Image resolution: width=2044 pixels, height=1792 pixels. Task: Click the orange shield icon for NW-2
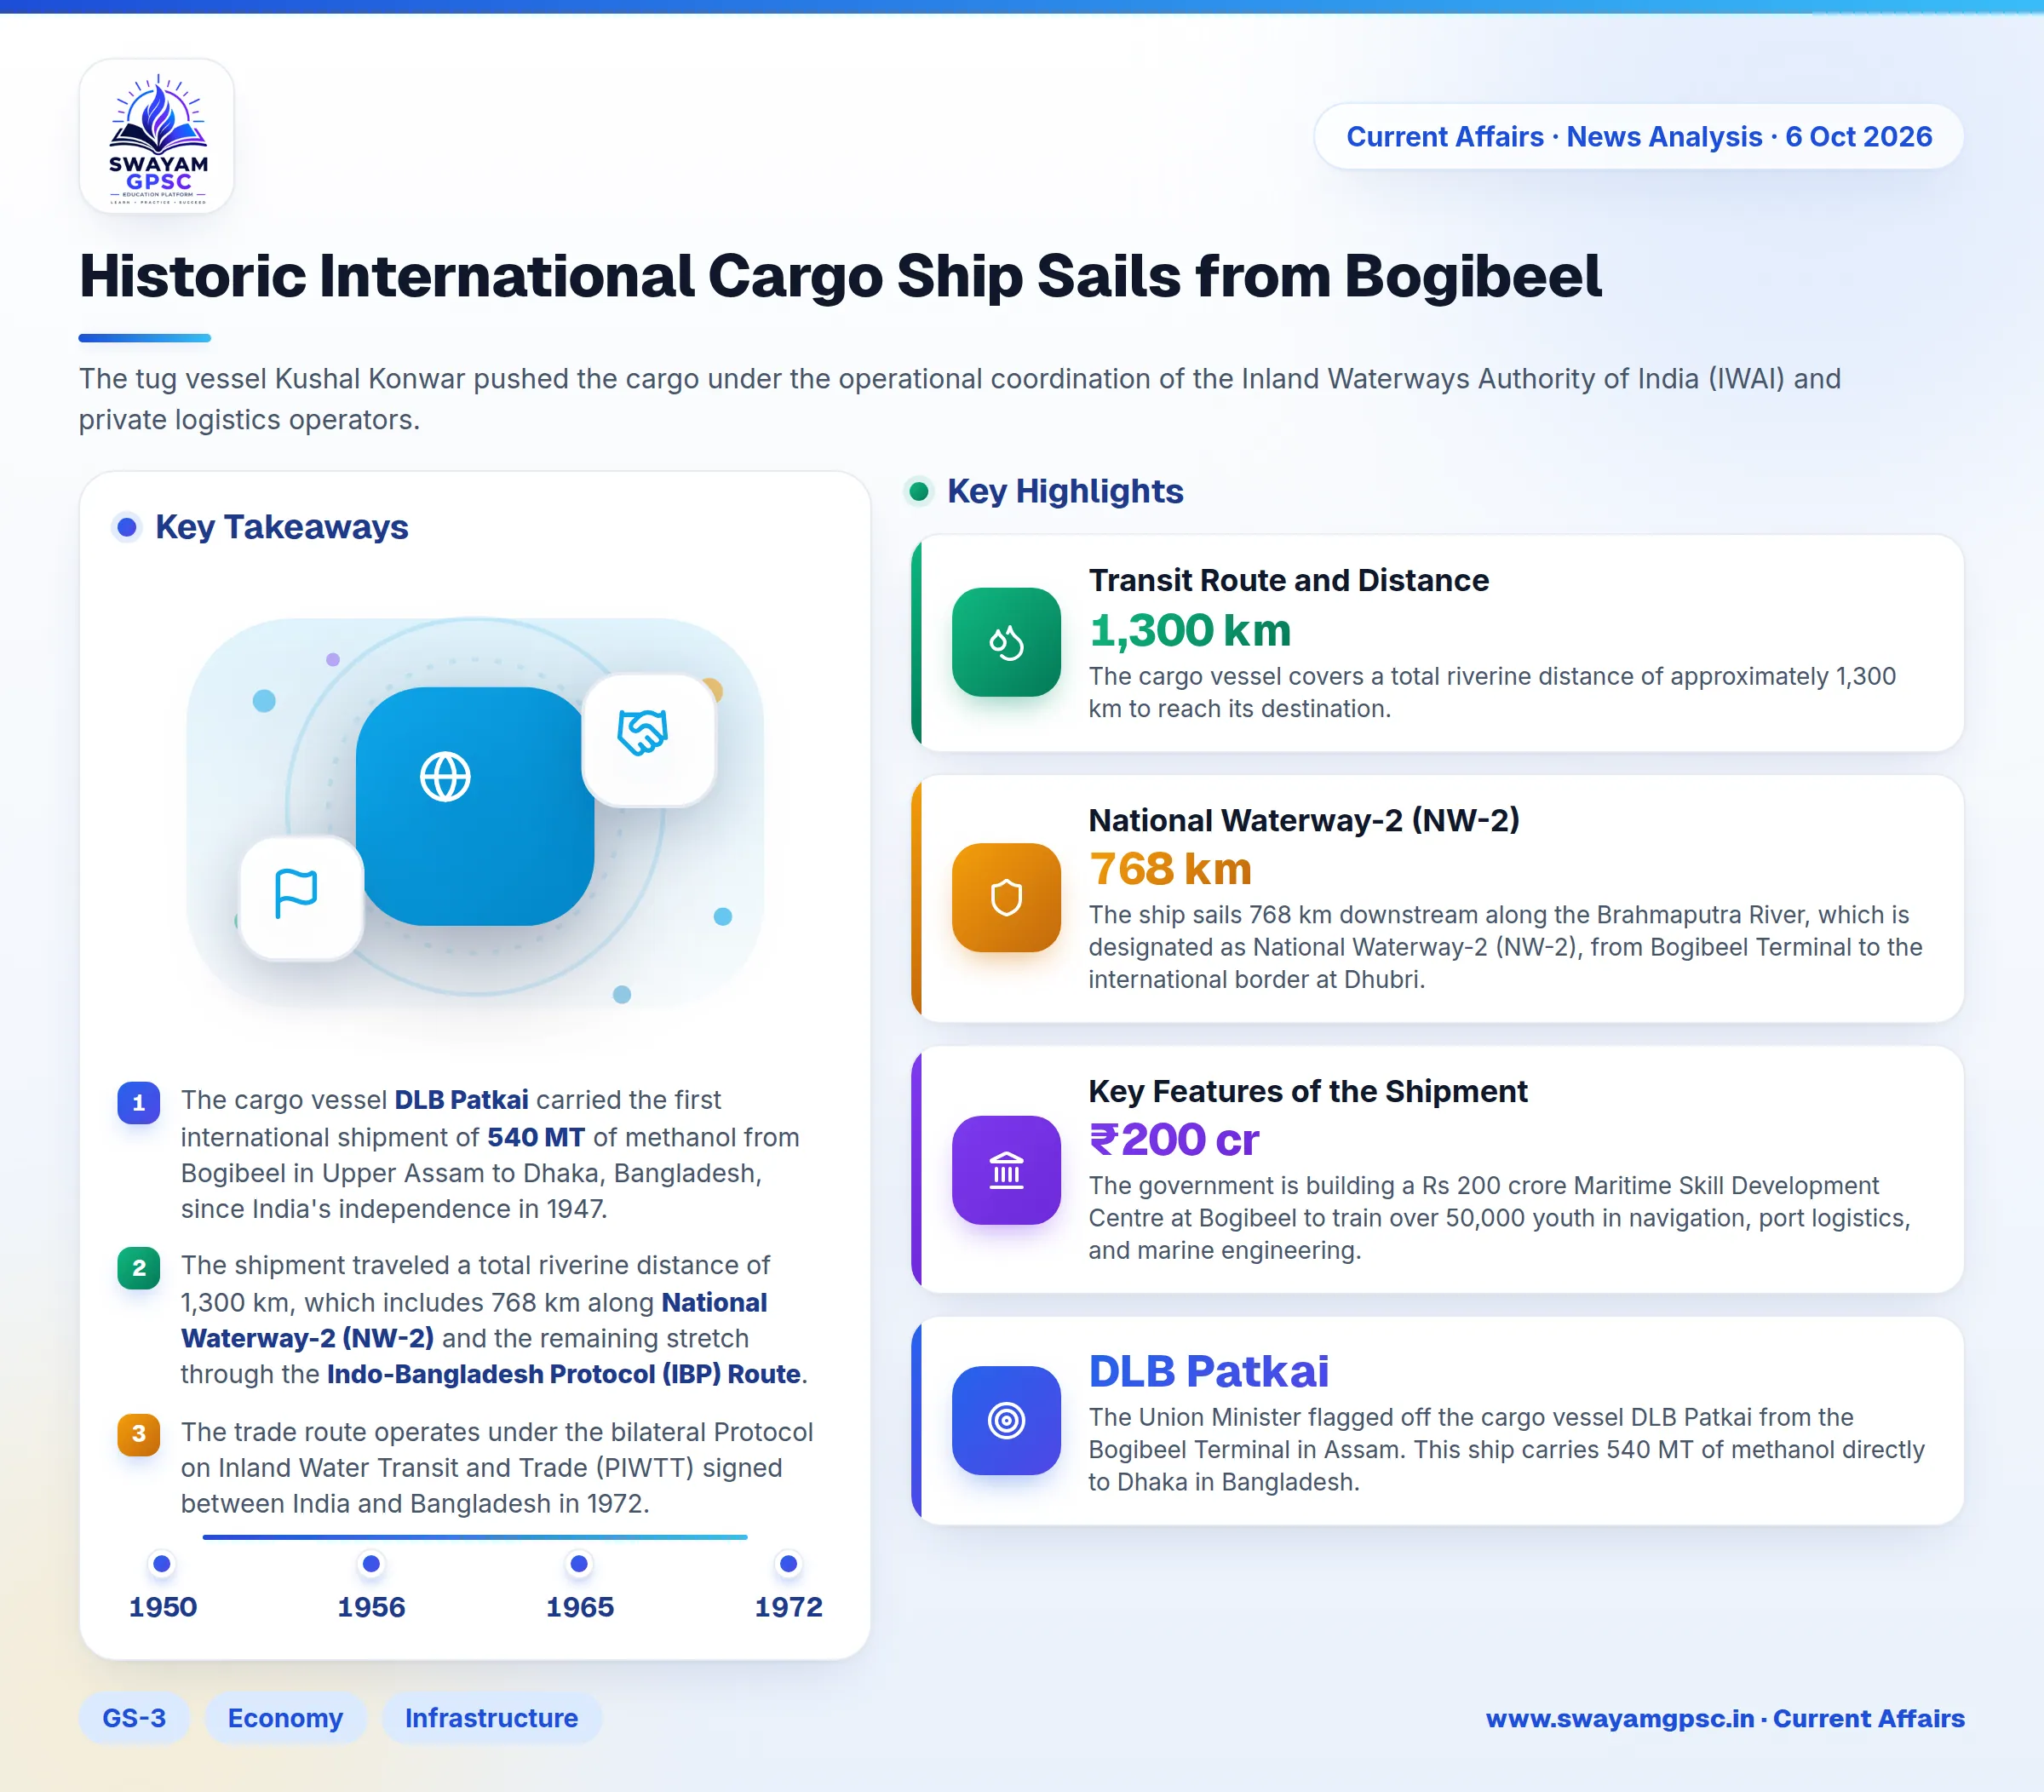click(x=1006, y=897)
